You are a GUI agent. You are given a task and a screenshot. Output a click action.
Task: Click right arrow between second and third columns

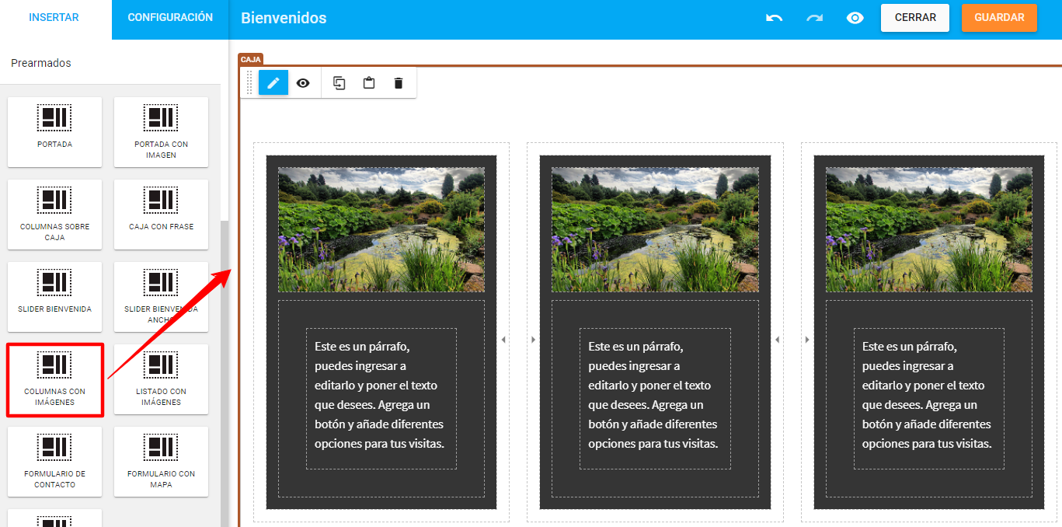click(806, 340)
